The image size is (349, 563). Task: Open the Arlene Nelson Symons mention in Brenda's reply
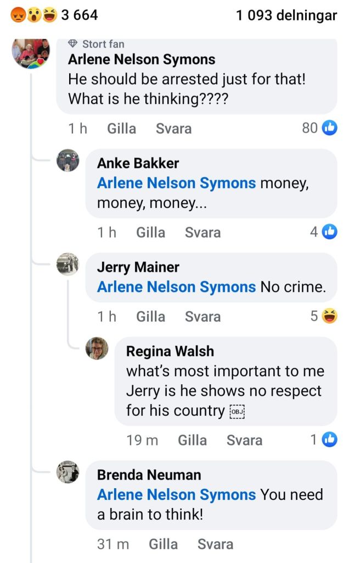(176, 495)
